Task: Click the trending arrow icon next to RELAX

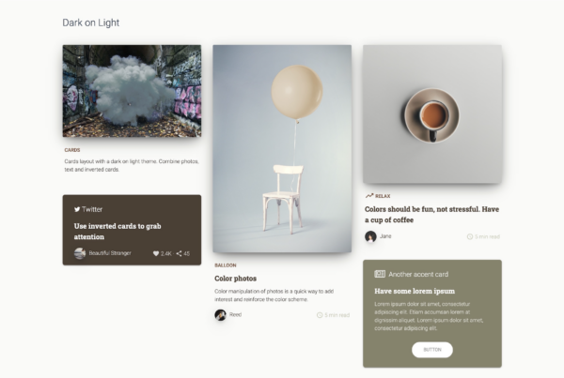Action: (x=369, y=196)
